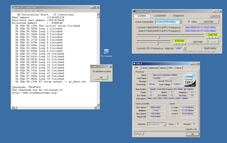Click the SetFSB title bar icon
This screenshot has height=143, width=227.
(x=134, y=11)
